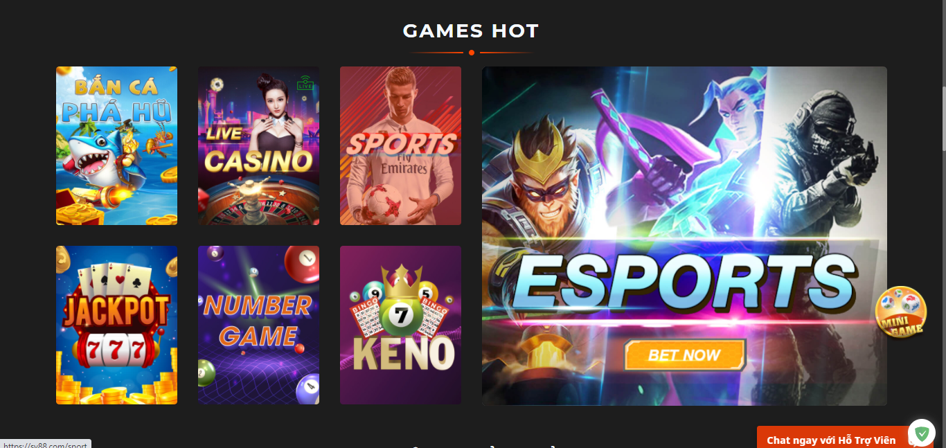Click the GAMES HOT section heading

point(471,31)
